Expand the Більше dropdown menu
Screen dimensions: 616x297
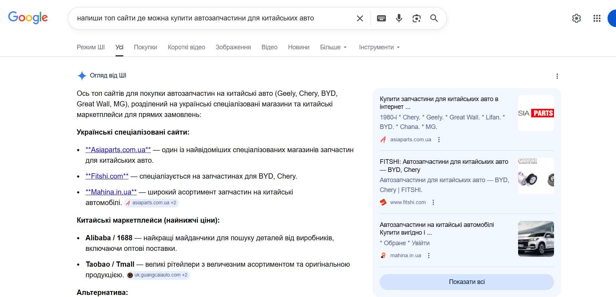[x=333, y=47]
